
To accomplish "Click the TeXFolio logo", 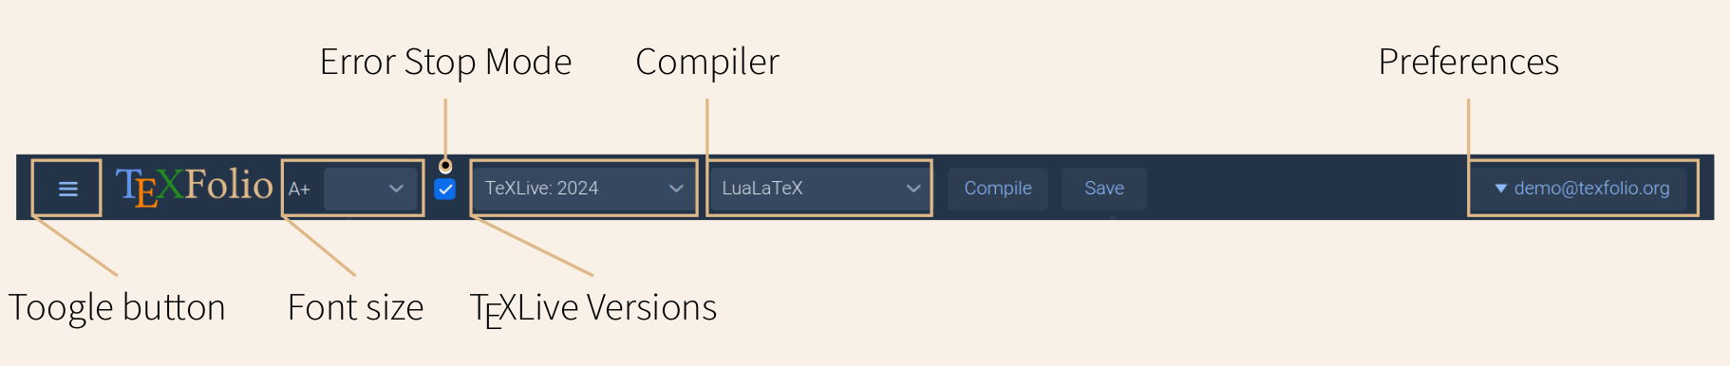I will 194,187.
